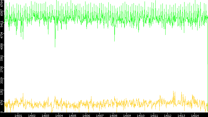Click the 14:10 time axis label
Viewport: 208px width, 117px height.
pyautogui.click(x=141, y=116)
